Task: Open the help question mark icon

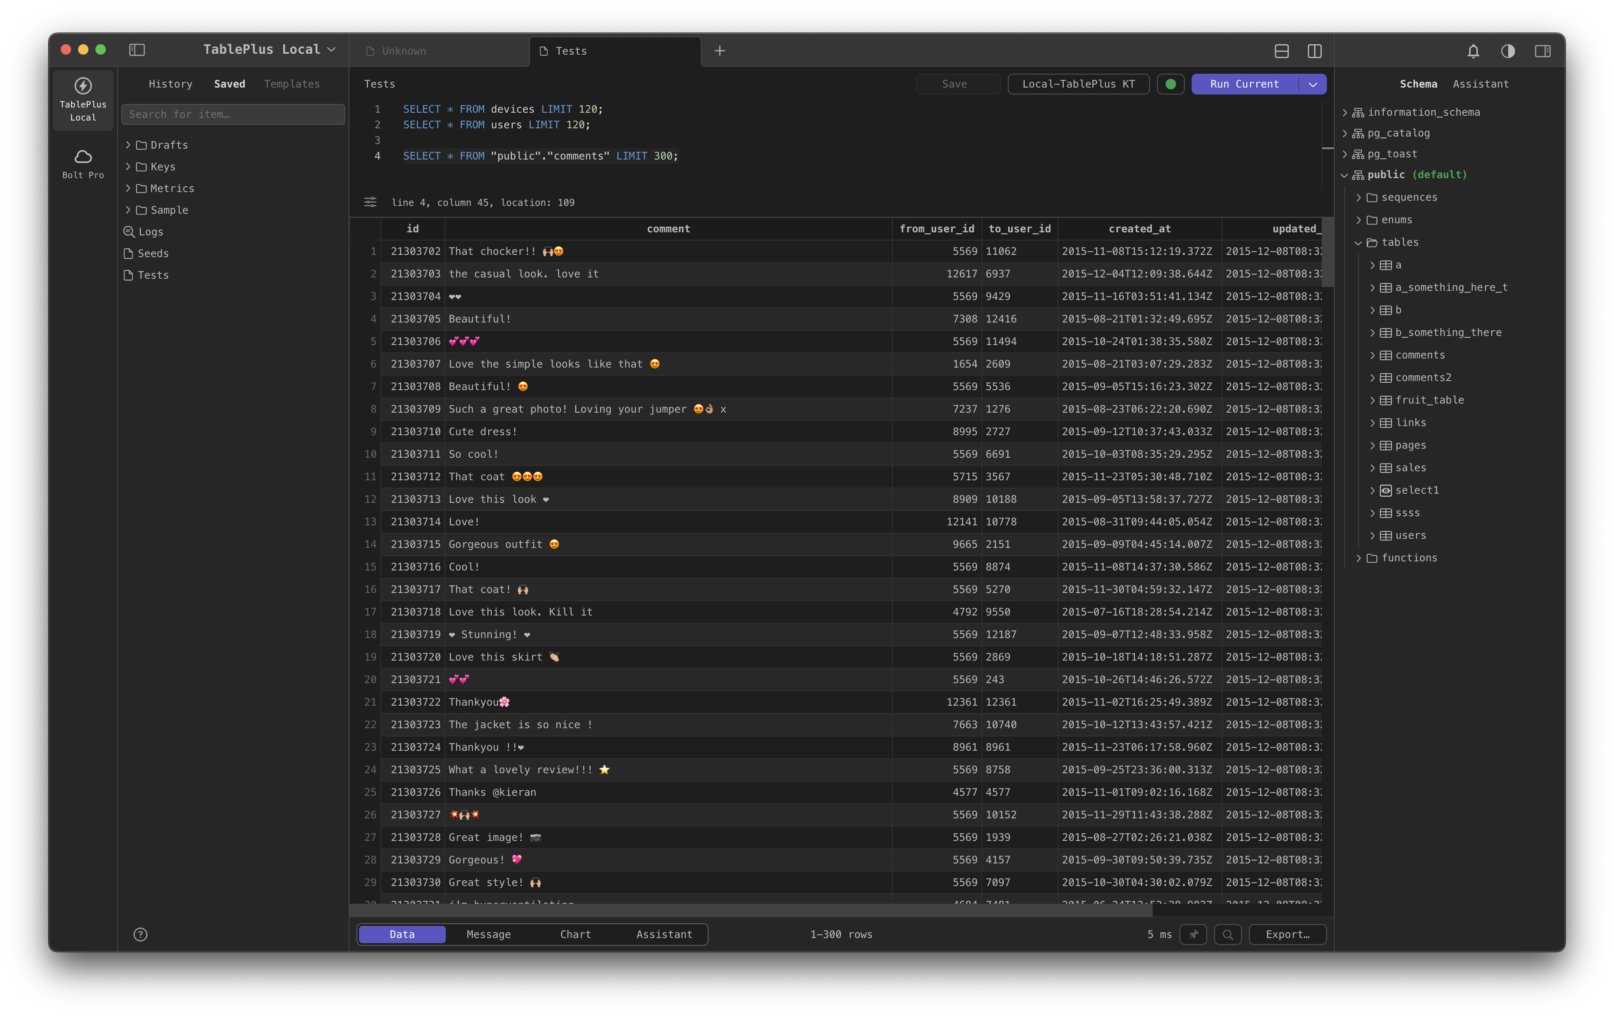Action: point(140,934)
